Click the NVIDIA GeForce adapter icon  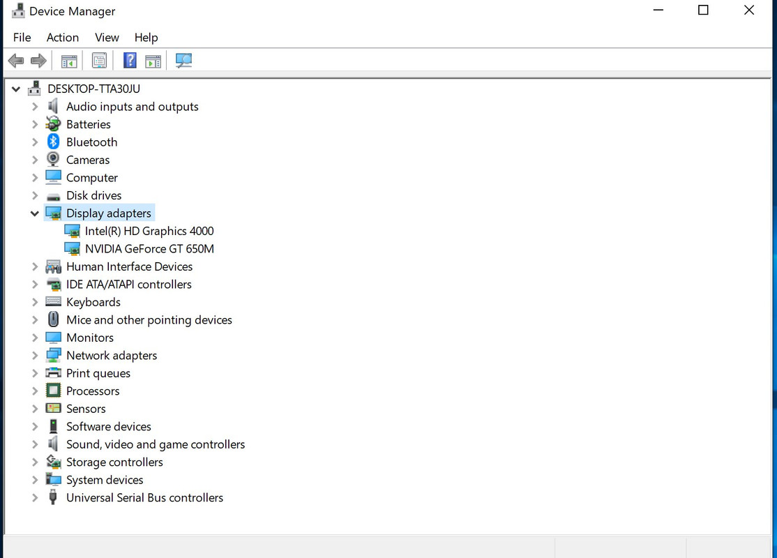click(x=73, y=249)
